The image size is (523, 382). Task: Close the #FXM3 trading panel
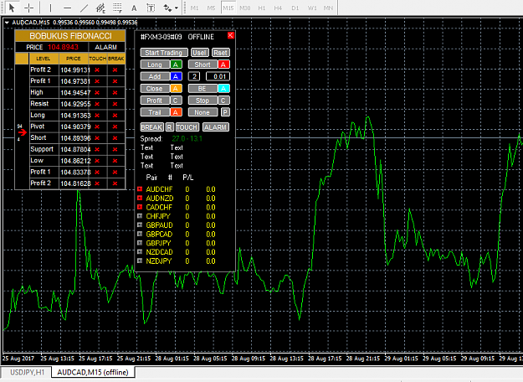(230, 35)
